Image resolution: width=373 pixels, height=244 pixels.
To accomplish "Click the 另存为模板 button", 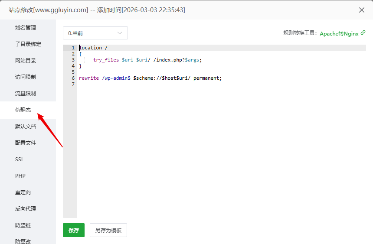I will pos(108,230).
